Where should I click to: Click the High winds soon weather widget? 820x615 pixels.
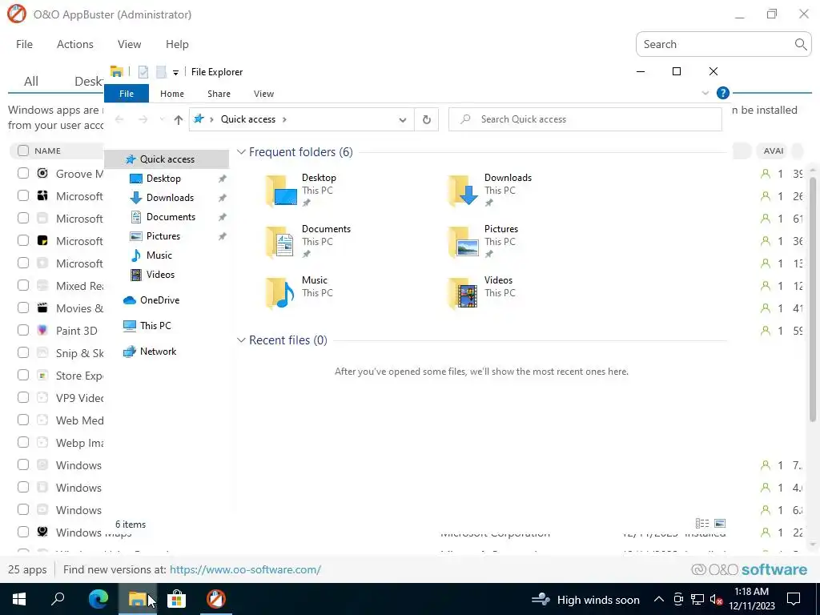pos(585,599)
